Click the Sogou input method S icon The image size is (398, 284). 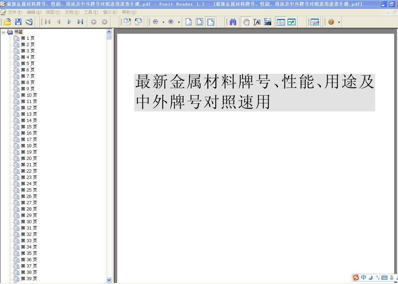(356, 278)
